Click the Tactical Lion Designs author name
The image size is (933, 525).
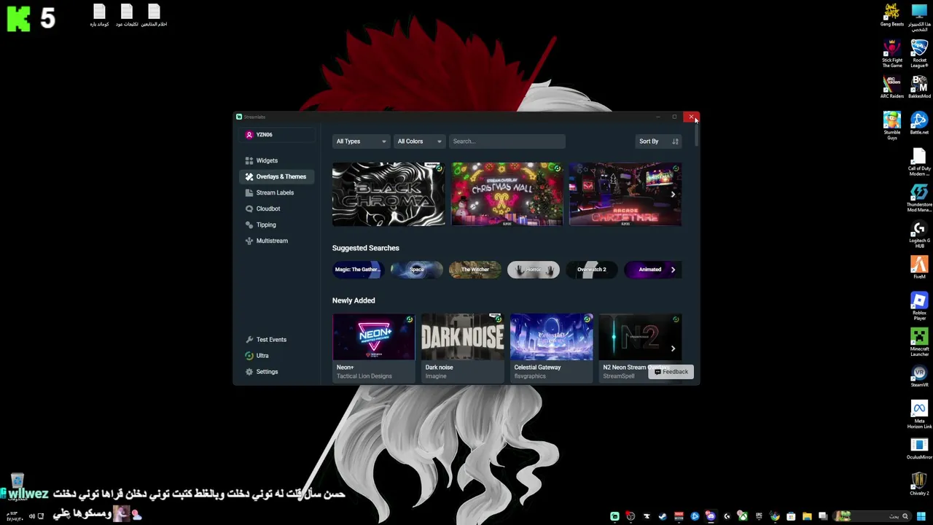pyautogui.click(x=364, y=376)
